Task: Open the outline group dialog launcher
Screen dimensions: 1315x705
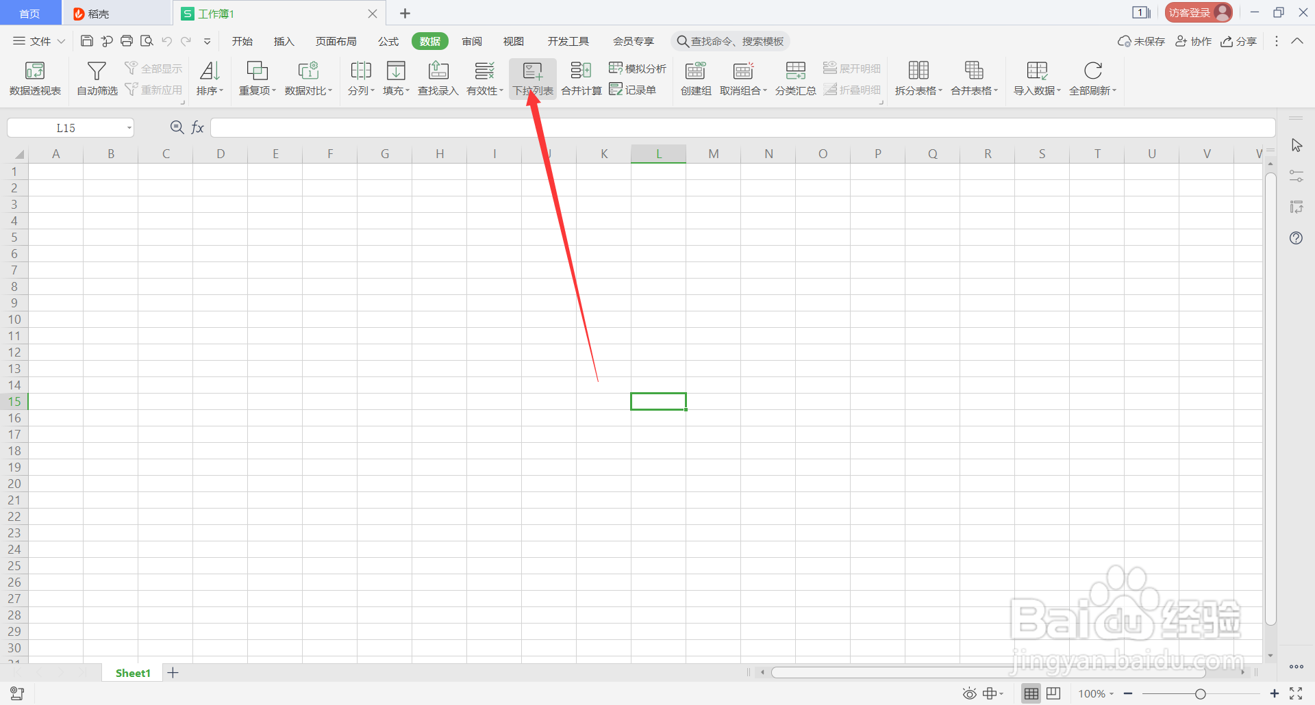Action: (881, 103)
